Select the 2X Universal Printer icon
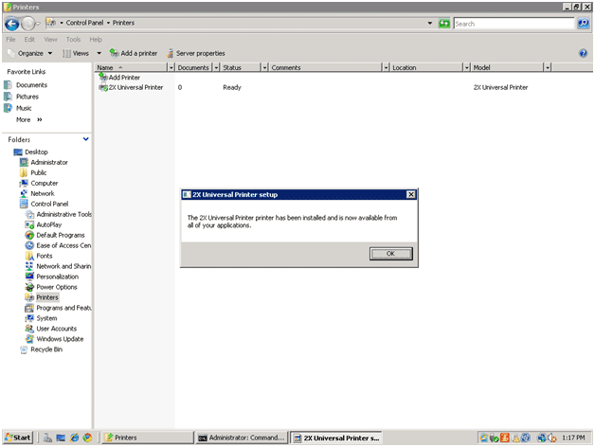Image resolution: width=595 pixels, height=447 pixels. (x=103, y=87)
